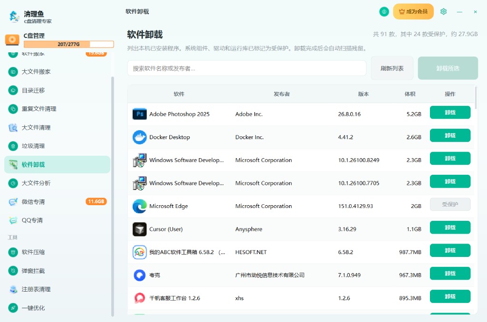Open QQ专清 sidebar icon
Viewport: 487px width, 322px height.
(x=13, y=220)
